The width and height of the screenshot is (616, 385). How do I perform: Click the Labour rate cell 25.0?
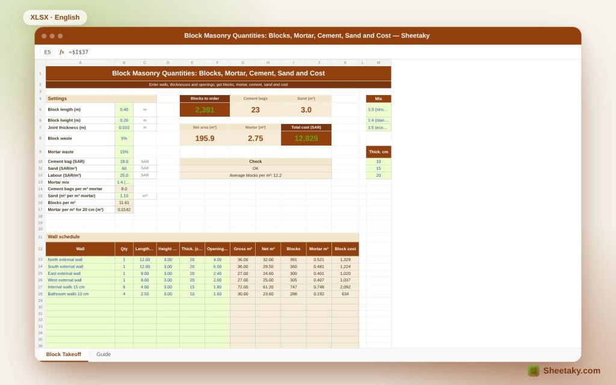click(x=124, y=175)
